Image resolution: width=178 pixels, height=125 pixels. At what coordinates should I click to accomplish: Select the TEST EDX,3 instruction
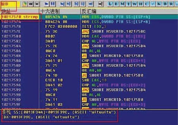94,27
